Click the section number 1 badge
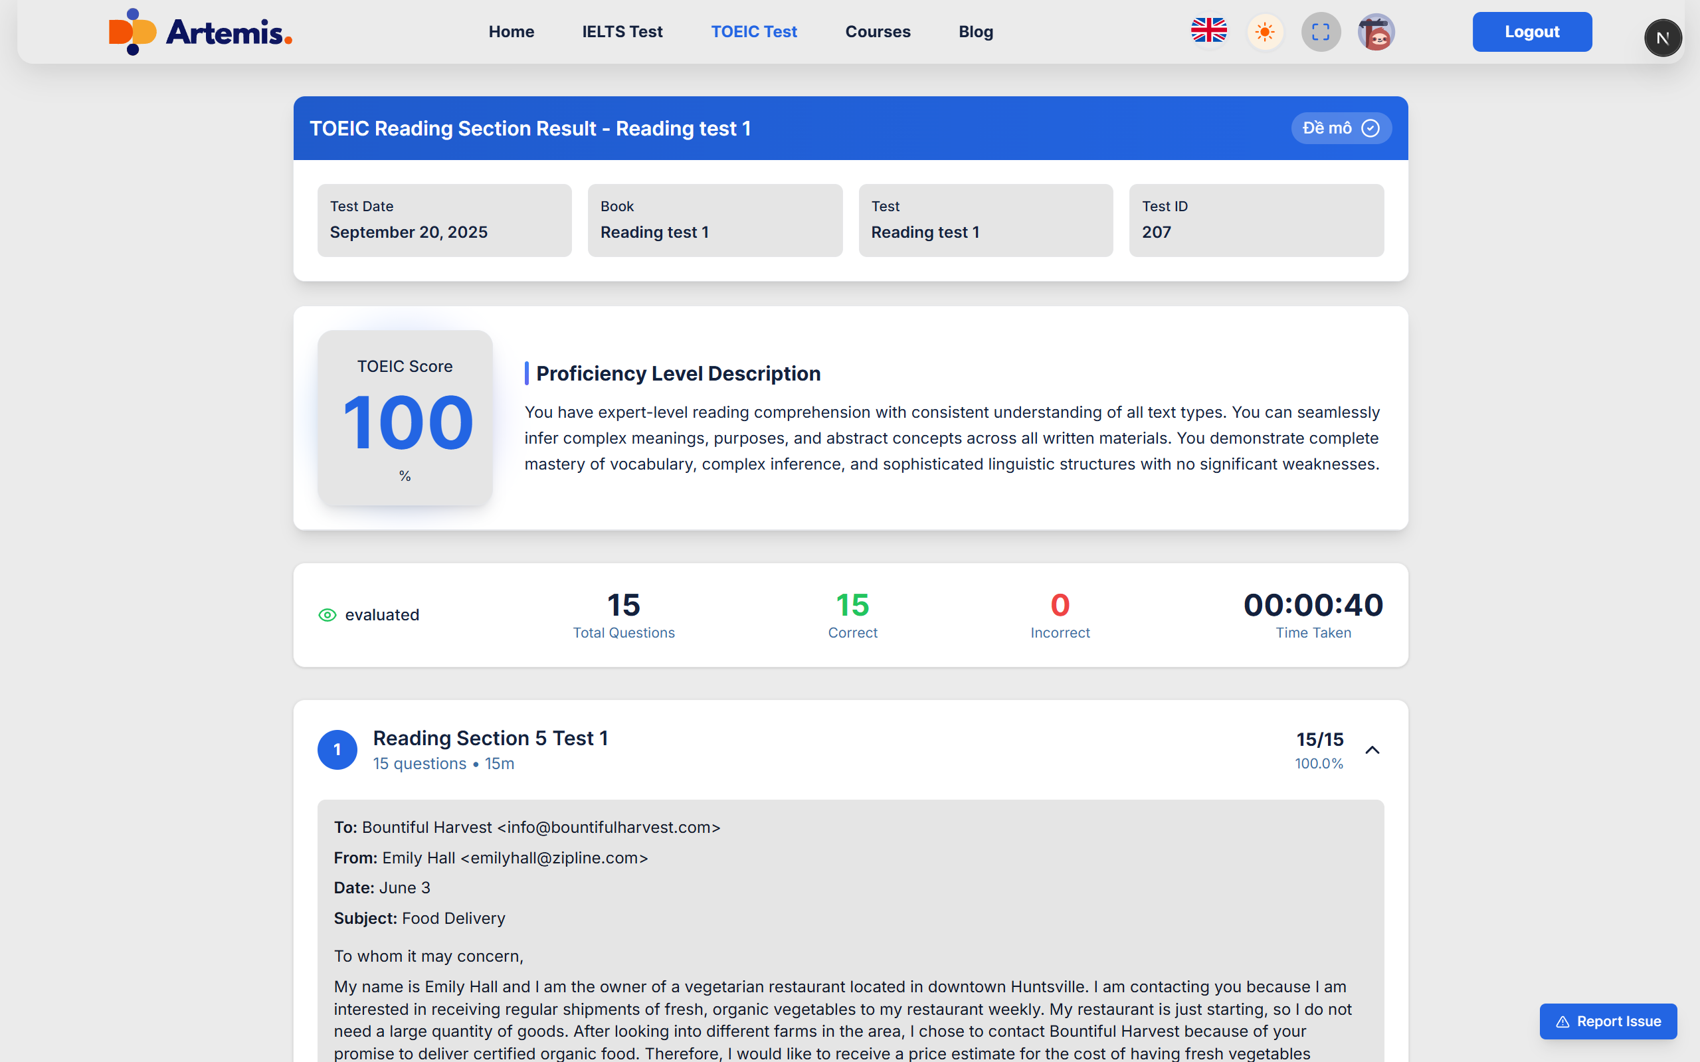 tap(337, 749)
